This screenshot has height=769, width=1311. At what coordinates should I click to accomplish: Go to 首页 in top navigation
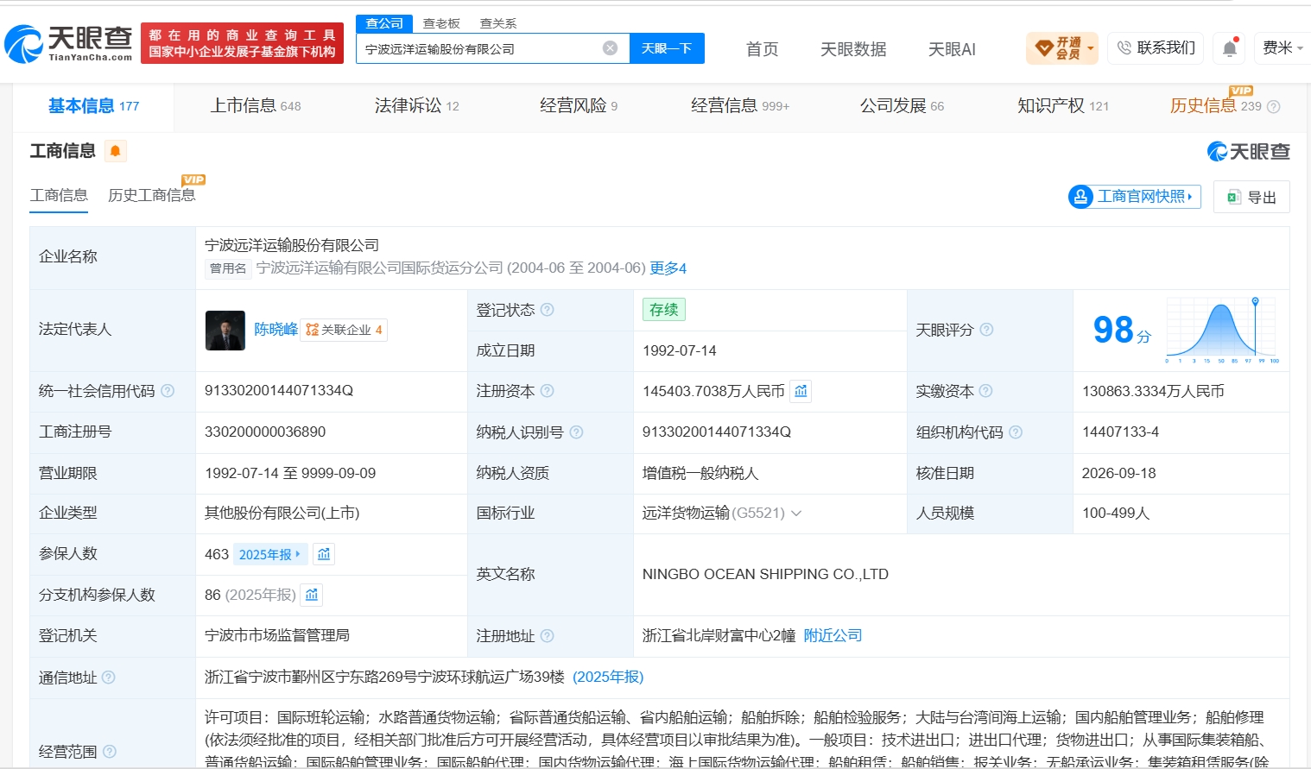pyautogui.click(x=762, y=49)
